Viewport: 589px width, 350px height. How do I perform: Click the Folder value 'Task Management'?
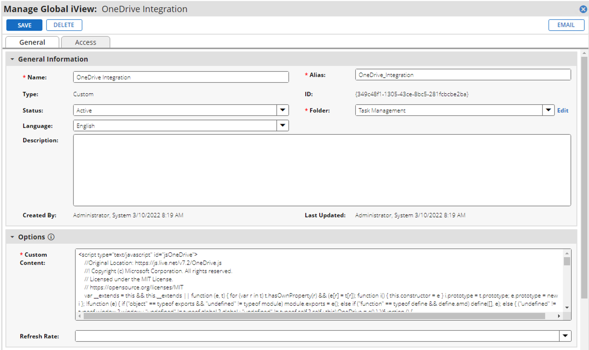382,111
